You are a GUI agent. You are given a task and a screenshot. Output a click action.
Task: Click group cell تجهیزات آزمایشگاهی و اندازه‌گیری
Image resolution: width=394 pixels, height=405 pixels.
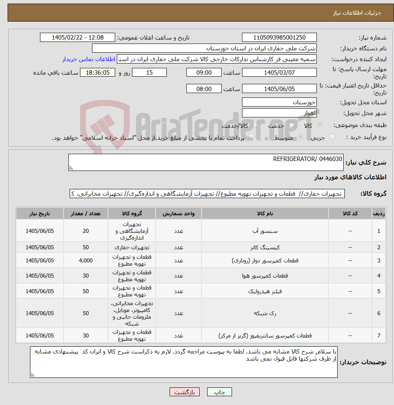[132, 231]
